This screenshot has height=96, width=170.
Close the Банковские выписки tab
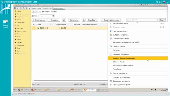tap(64, 8)
